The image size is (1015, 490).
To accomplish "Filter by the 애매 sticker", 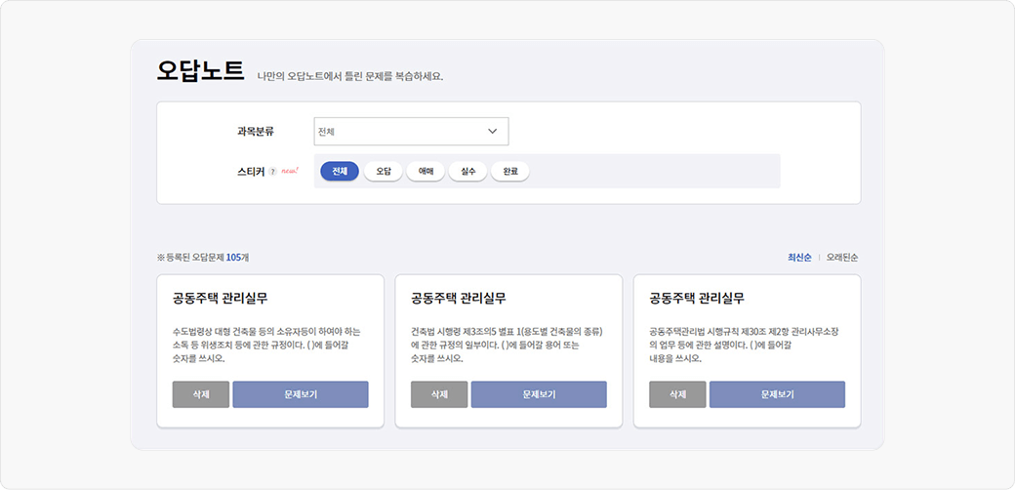I will tap(426, 172).
